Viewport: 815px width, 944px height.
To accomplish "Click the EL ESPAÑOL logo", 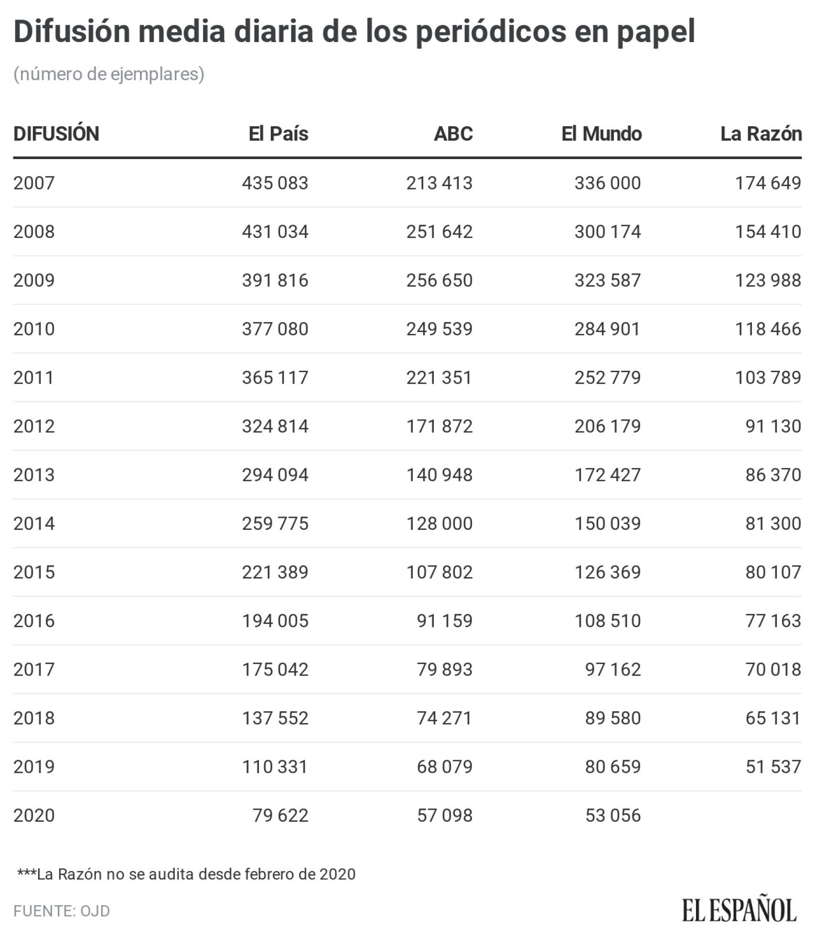I will coord(739,910).
